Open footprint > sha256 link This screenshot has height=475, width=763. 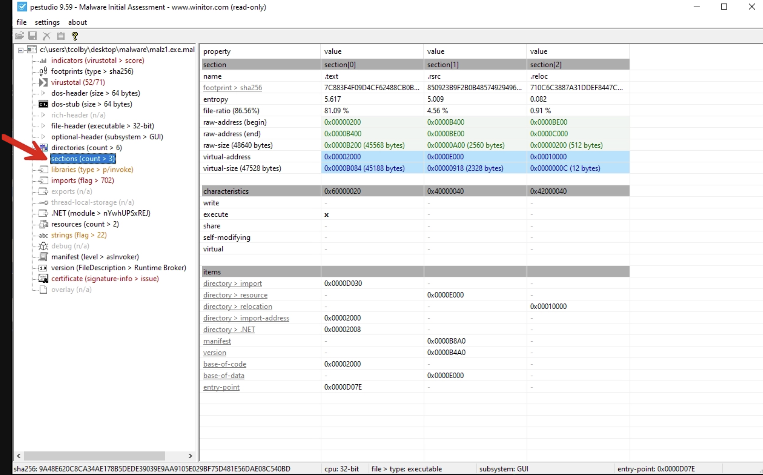(x=233, y=87)
